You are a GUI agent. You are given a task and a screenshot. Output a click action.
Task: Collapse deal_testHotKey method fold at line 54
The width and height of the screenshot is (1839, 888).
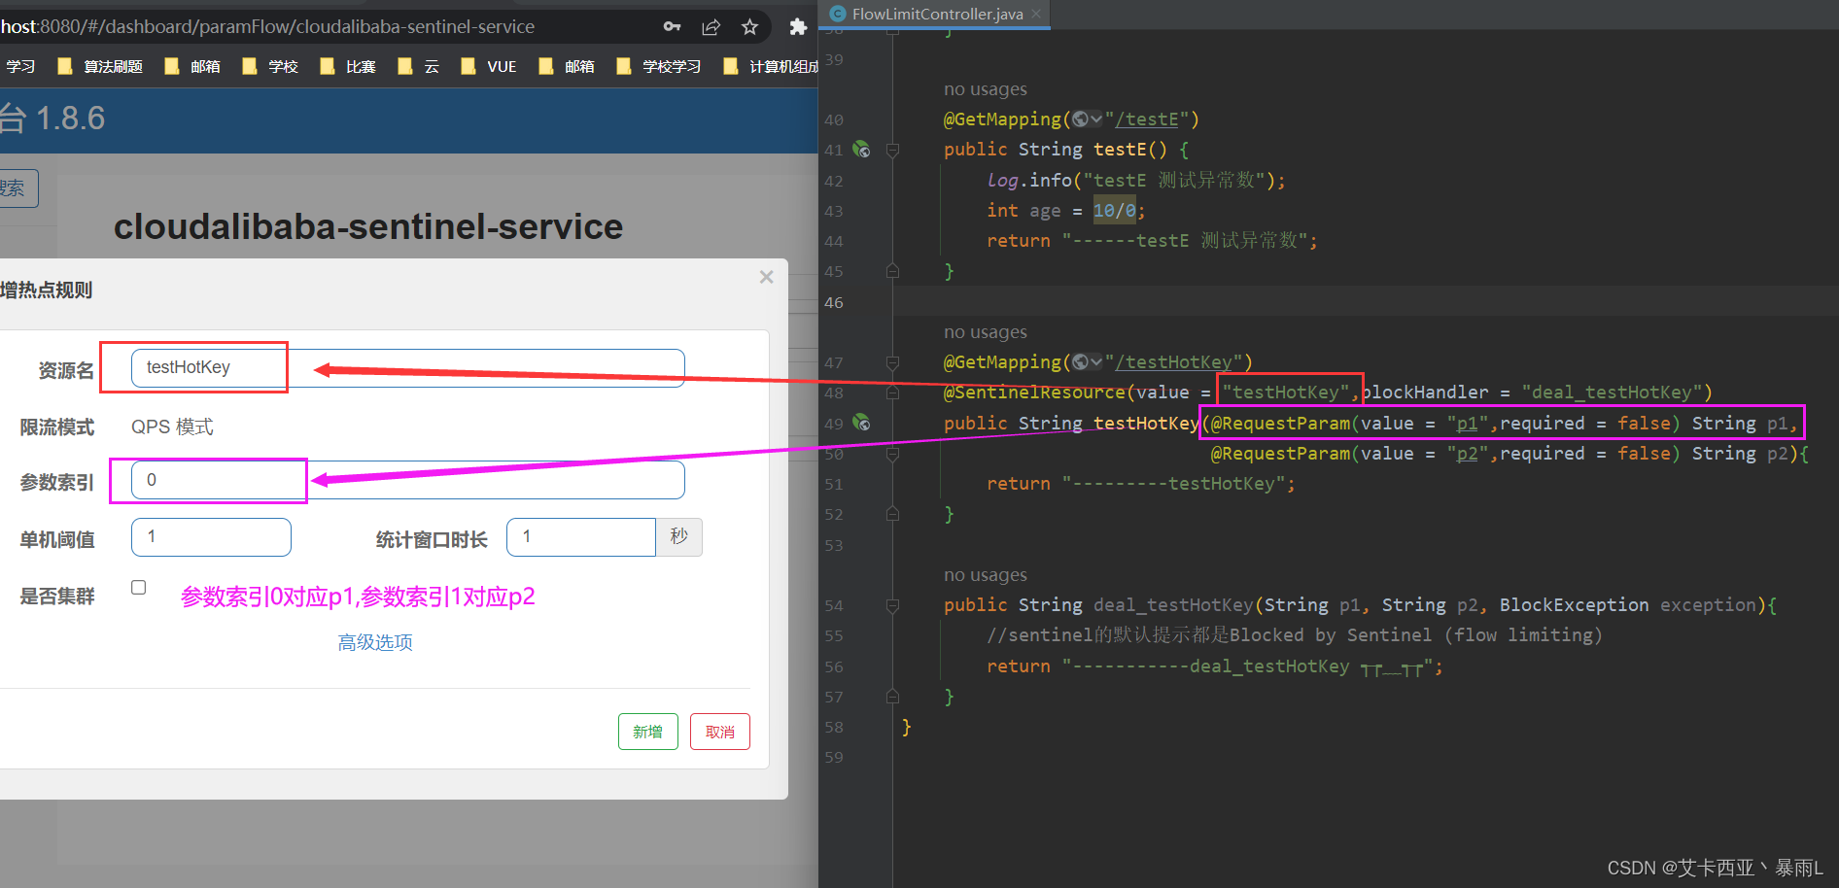click(x=892, y=605)
